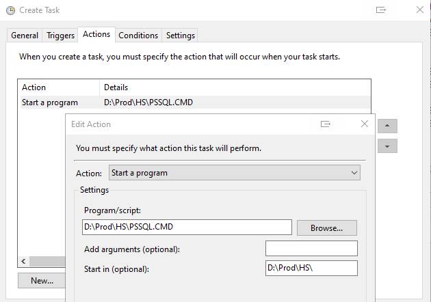Click the Start in (optional) field

pyautogui.click(x=311, y=269)
